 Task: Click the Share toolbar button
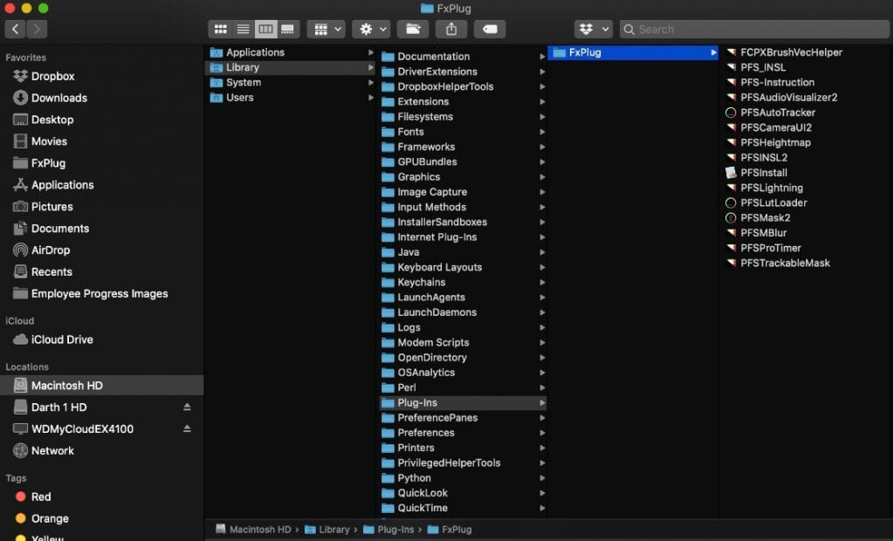coord(451,29)
